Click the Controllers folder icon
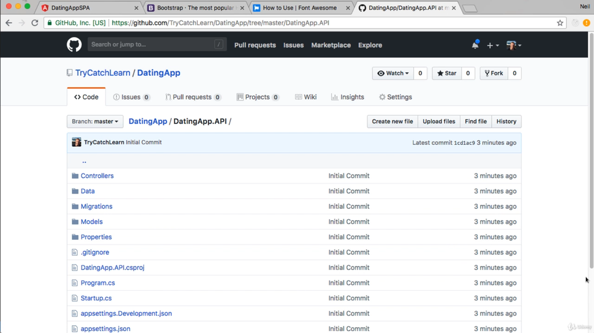The width and height of the screenshot is (594, 333). click(75, 176)
